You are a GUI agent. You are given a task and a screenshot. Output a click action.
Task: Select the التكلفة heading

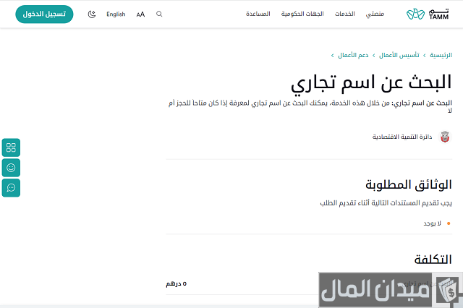(433, 260)
